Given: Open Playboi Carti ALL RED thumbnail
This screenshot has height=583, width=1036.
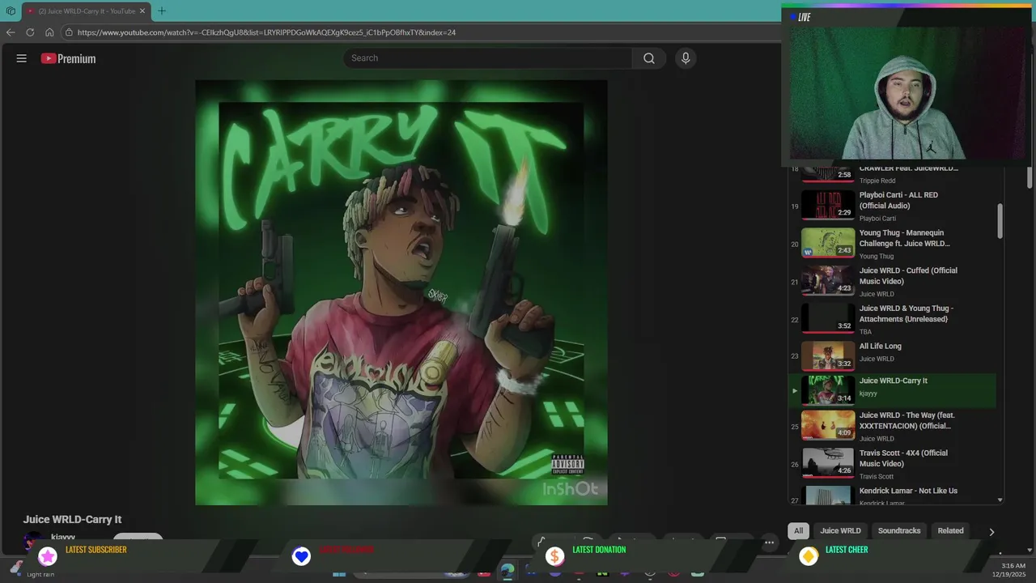Looking at the screenshot, I should pos(828,205).
